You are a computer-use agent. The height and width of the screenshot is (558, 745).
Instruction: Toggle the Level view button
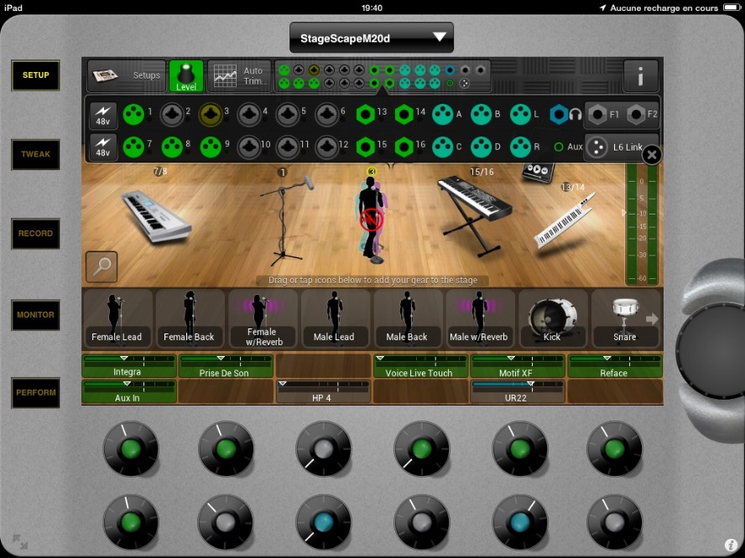(x=185, y=76)
